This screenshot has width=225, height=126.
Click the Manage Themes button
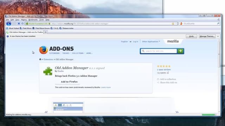click(207, 36)
